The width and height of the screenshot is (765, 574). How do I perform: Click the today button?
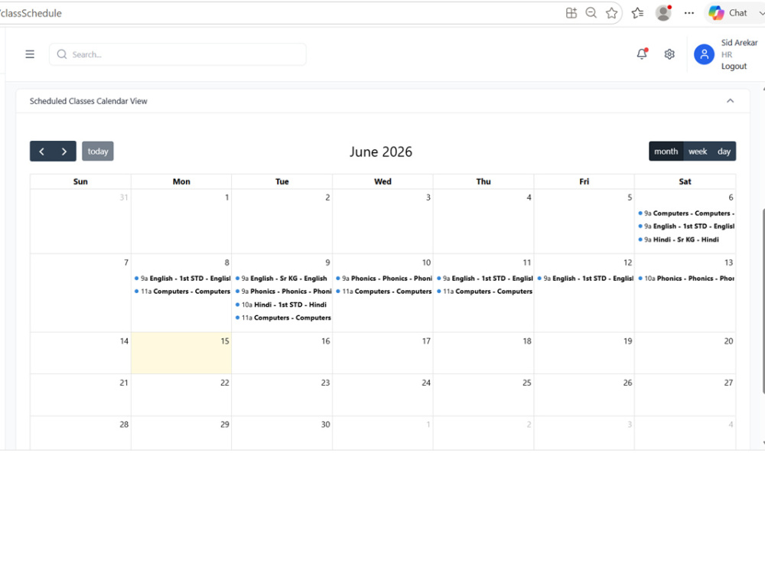(x=98, y=152)
